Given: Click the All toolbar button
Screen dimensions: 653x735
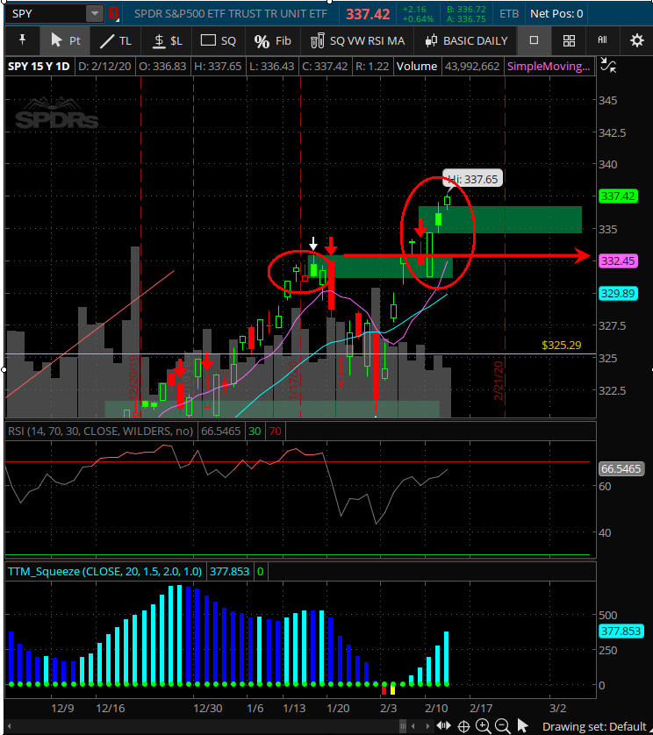Looking at the screenshot, I should [602, 40].
